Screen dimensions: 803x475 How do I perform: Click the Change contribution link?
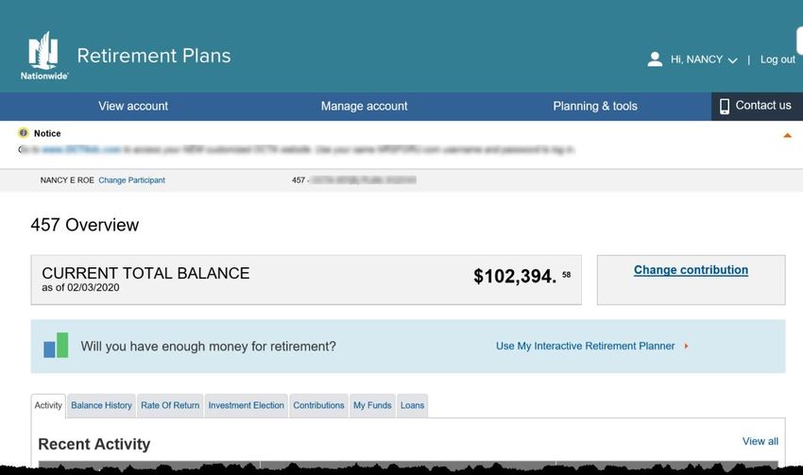pyautogui.click(x=691, y=270)
